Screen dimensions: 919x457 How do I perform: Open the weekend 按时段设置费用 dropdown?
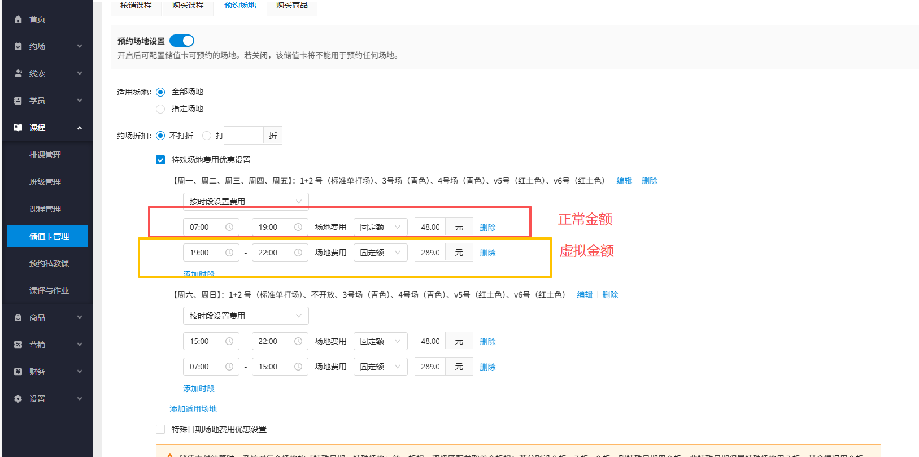coord(246,316)
